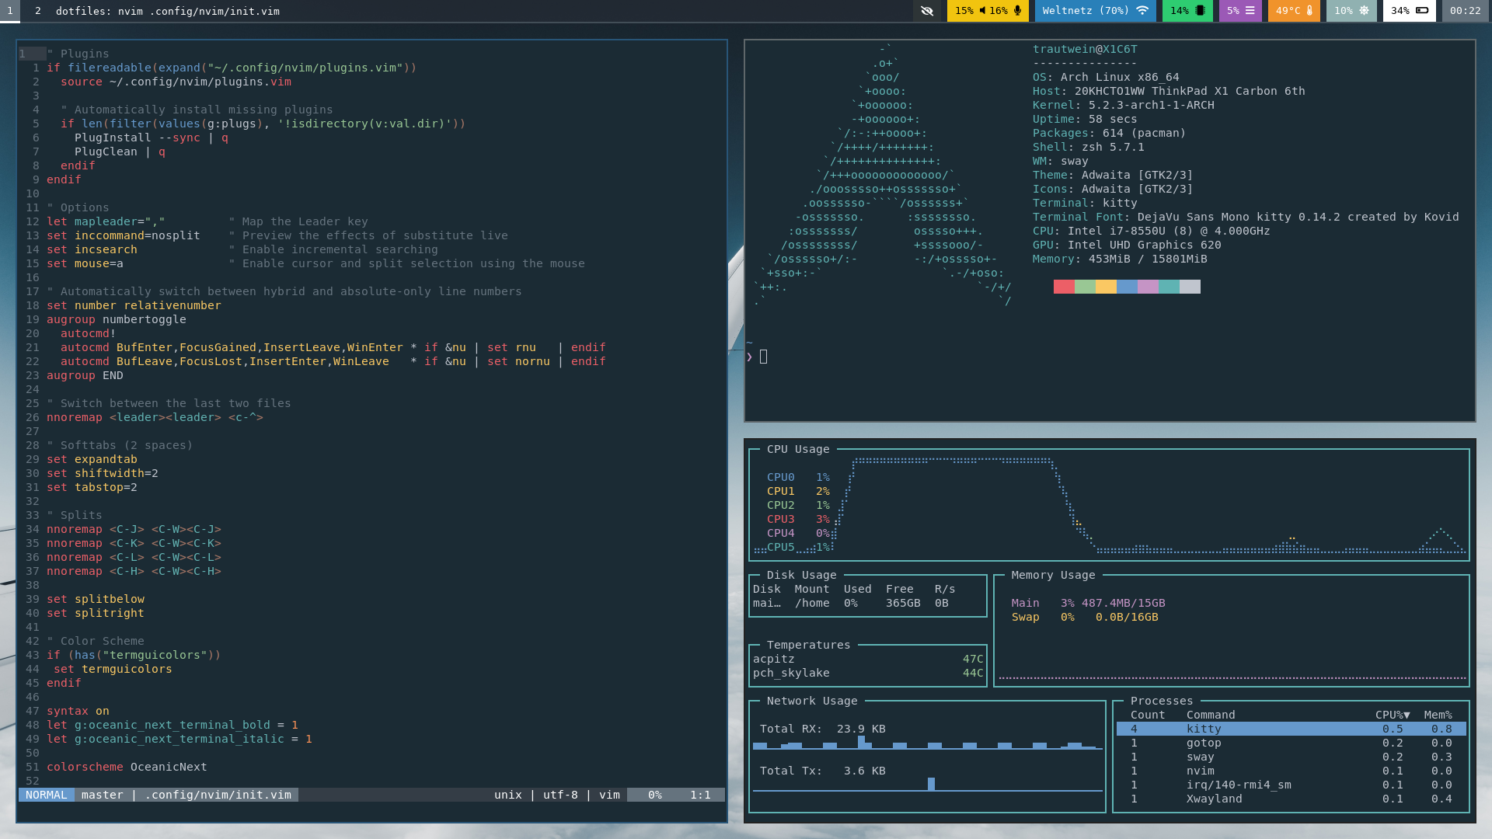
Task: Click the CPU chip icon
Action: 1200,11
